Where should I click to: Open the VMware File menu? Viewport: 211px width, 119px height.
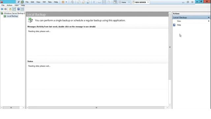pos(27,2)
